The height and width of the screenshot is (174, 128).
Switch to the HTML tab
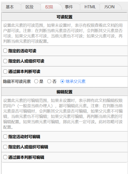tap(90, 7)
